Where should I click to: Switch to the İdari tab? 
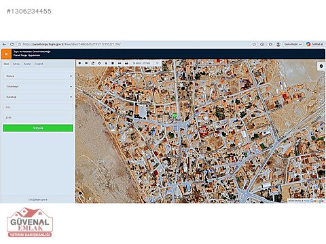click(x=6, y=64)
